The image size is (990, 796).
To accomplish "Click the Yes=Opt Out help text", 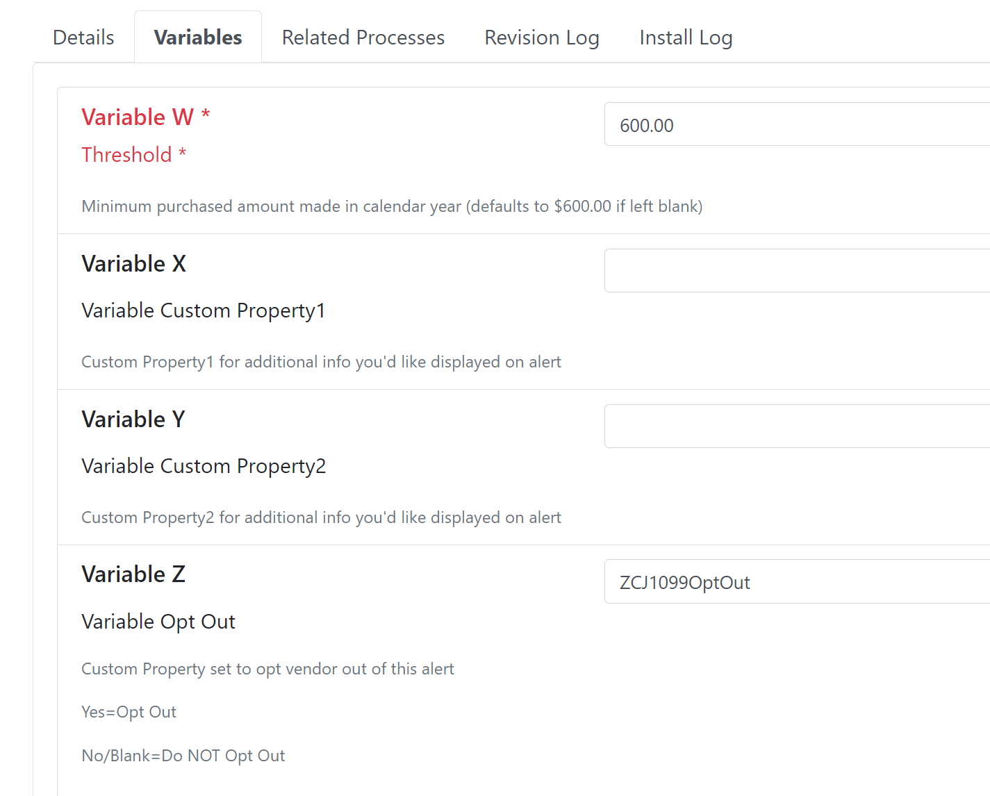I will 129,712.
